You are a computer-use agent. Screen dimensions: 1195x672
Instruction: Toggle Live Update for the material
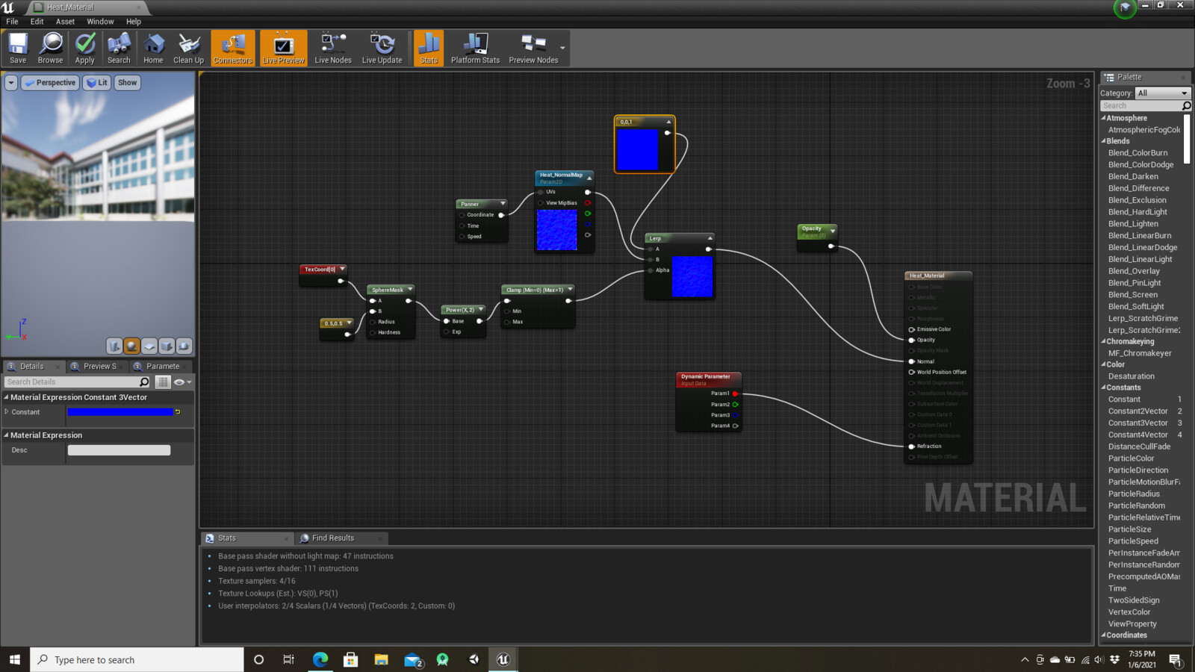[382, 49]
